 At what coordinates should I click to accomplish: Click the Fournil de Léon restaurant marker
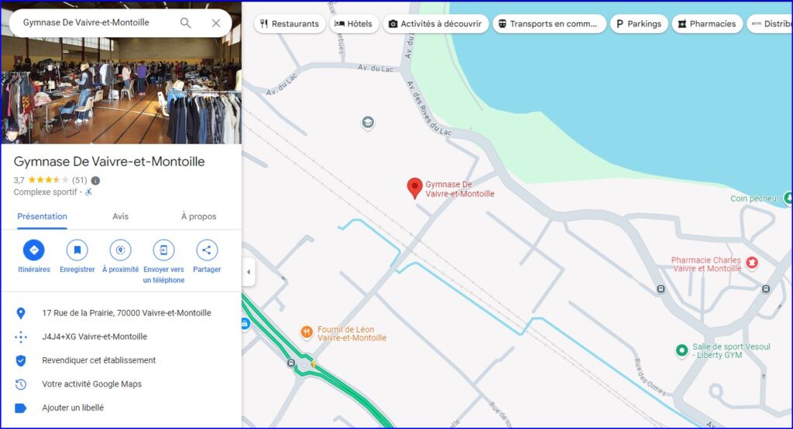click(307, 332)
